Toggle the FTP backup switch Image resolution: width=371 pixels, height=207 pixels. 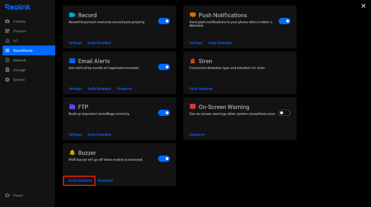click(x=164, y=113)
